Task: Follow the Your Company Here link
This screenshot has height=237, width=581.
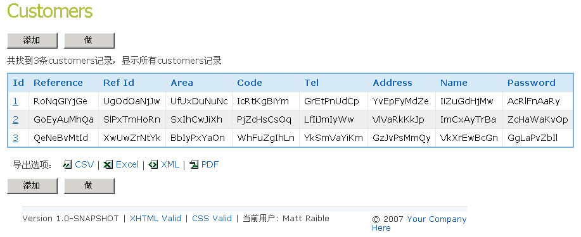Action: pyautogui.click(x=419, y=223)
